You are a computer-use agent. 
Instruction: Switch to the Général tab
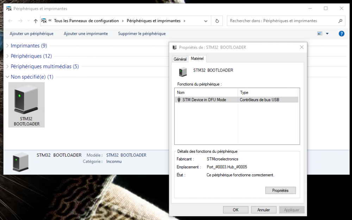[180, 59]
